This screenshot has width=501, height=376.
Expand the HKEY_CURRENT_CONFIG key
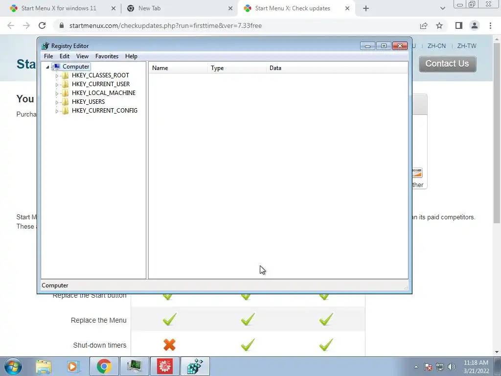tap(57, 111)
